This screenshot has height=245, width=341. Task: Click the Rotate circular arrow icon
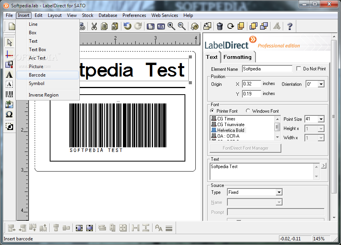coord(230,26)
